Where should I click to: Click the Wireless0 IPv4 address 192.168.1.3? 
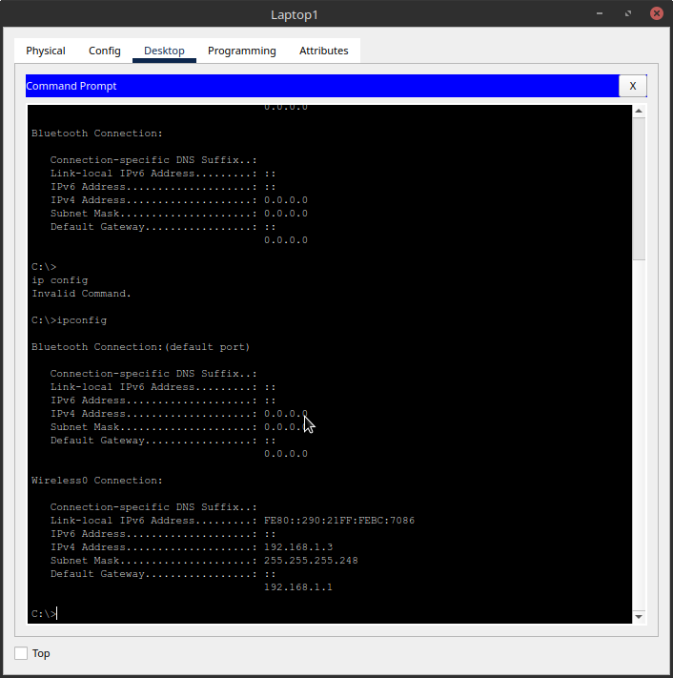[297, 547]
